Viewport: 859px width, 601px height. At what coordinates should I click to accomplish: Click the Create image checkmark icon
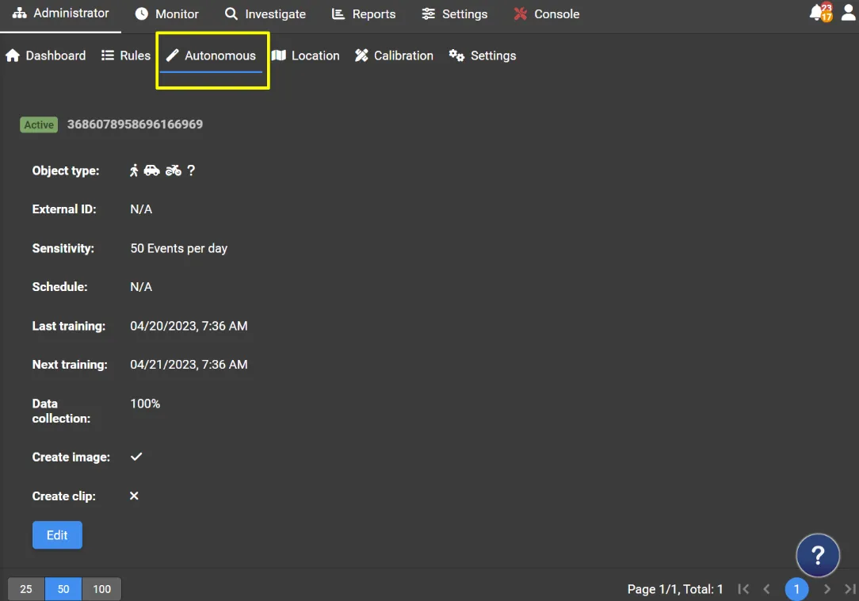136,457
